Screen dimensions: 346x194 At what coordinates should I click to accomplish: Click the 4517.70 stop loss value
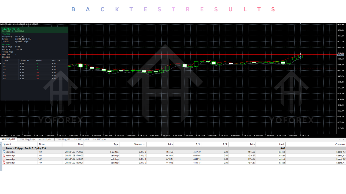tap(197, 152)
